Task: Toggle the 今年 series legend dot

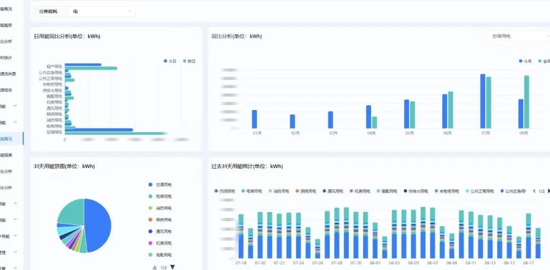Action: pos(521,62)
